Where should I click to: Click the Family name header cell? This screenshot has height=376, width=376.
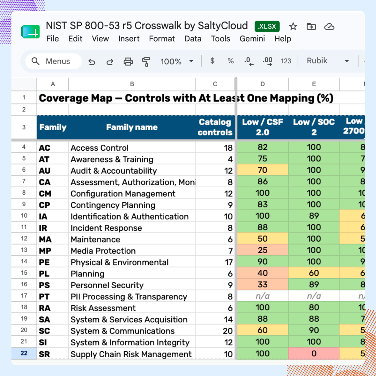[132, 127]
